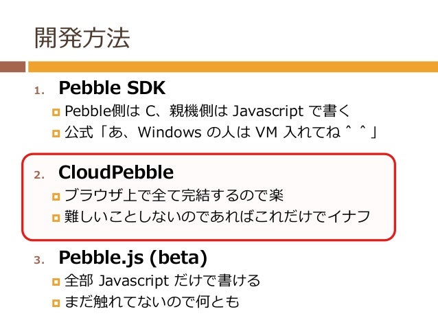Click the bullet before まだ触れてない line
The image size is (438, 329).
click(x=56, y=303)
